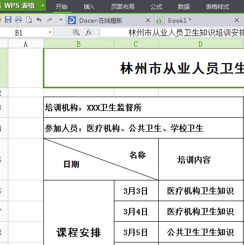
Task: Select column B header
Action: tap(79, 44)
